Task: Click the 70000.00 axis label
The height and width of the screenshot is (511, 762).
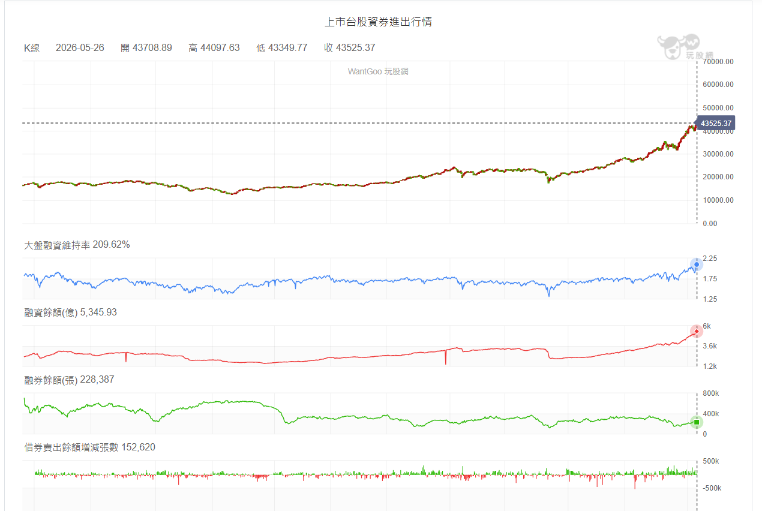Action: pyautogui.click(x=718, y=62)
